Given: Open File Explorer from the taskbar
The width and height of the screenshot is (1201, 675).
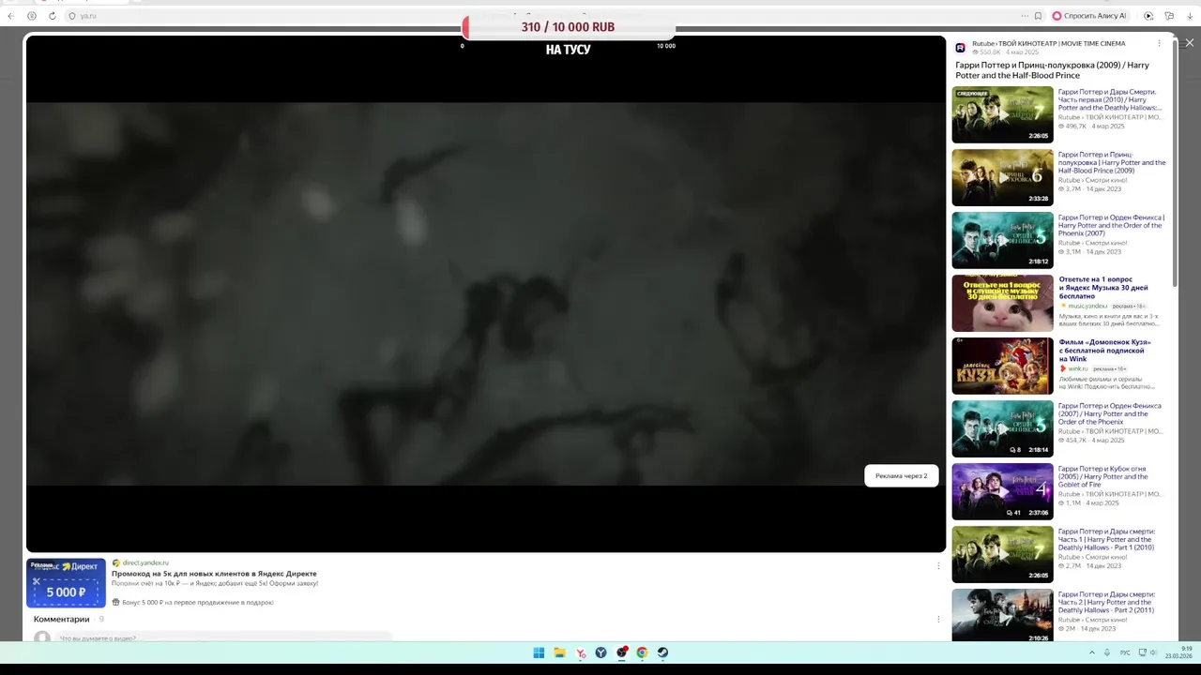Looking at the screenshot, I should pyautogui.click(x=559, y=652).
